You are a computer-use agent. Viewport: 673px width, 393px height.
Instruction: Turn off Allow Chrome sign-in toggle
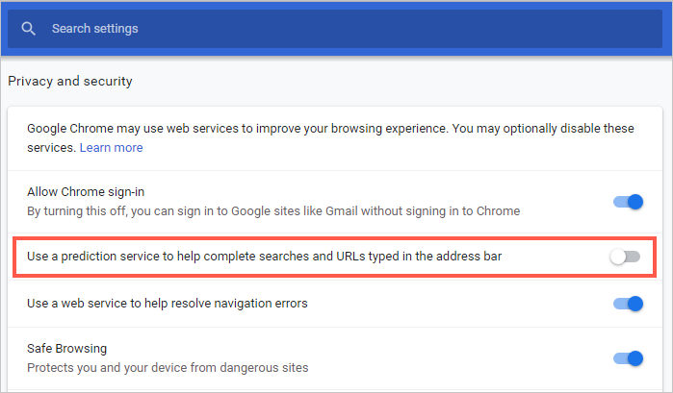click(x=628, y=202)
